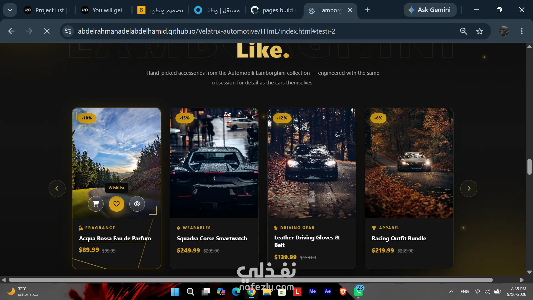Advance carousel with next arrow

(x=469, y=188)
